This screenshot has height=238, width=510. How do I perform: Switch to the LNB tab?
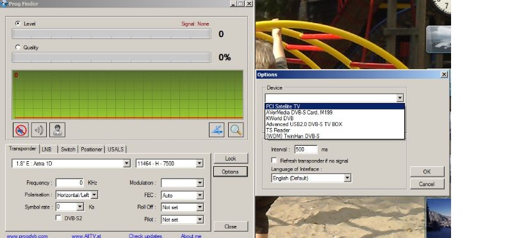point(47,149)
